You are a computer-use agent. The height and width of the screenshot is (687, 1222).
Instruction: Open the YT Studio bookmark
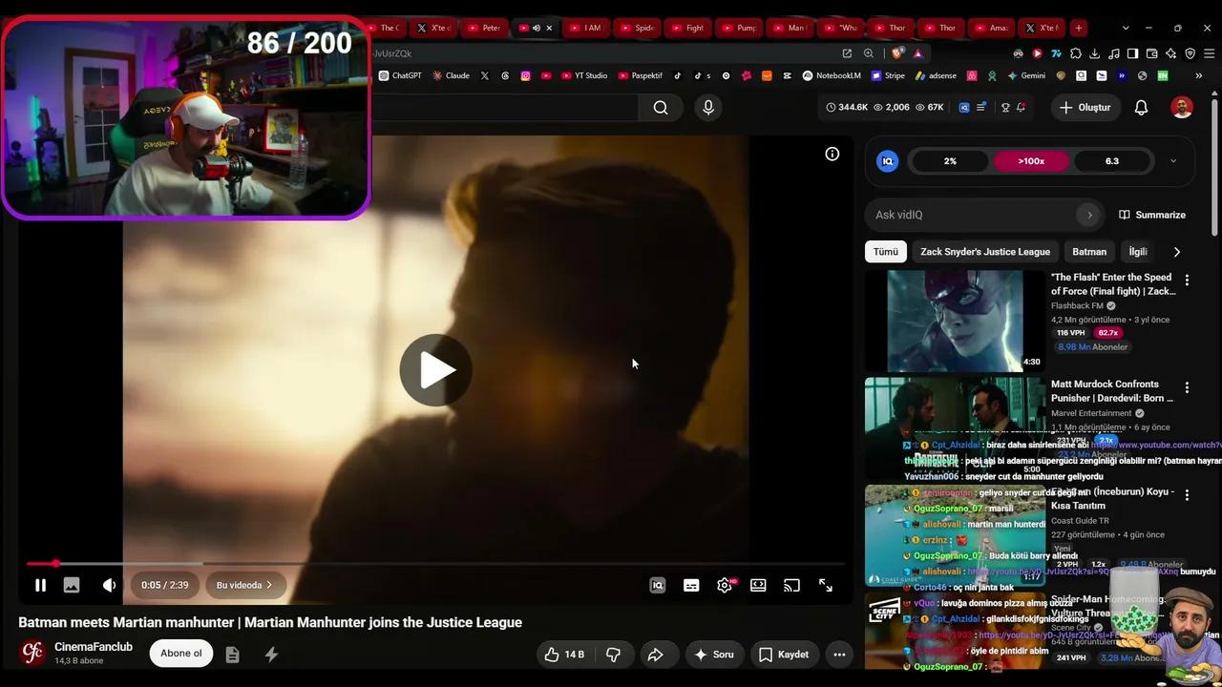pyautogui.click(x=584, y=75)
